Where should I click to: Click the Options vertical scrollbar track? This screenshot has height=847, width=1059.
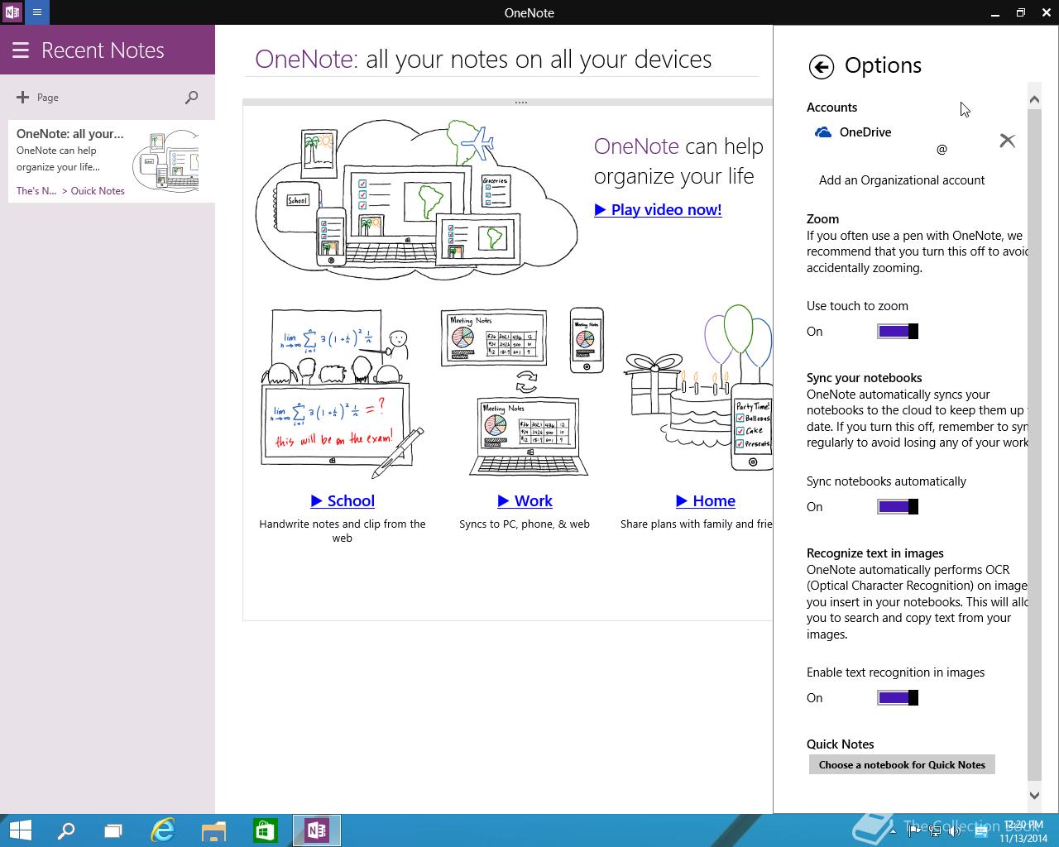tap(1034, 447)
